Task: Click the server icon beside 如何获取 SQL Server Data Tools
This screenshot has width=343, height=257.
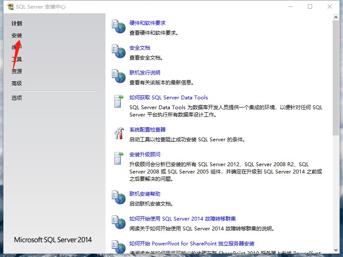Action: [x=119, y=101]
